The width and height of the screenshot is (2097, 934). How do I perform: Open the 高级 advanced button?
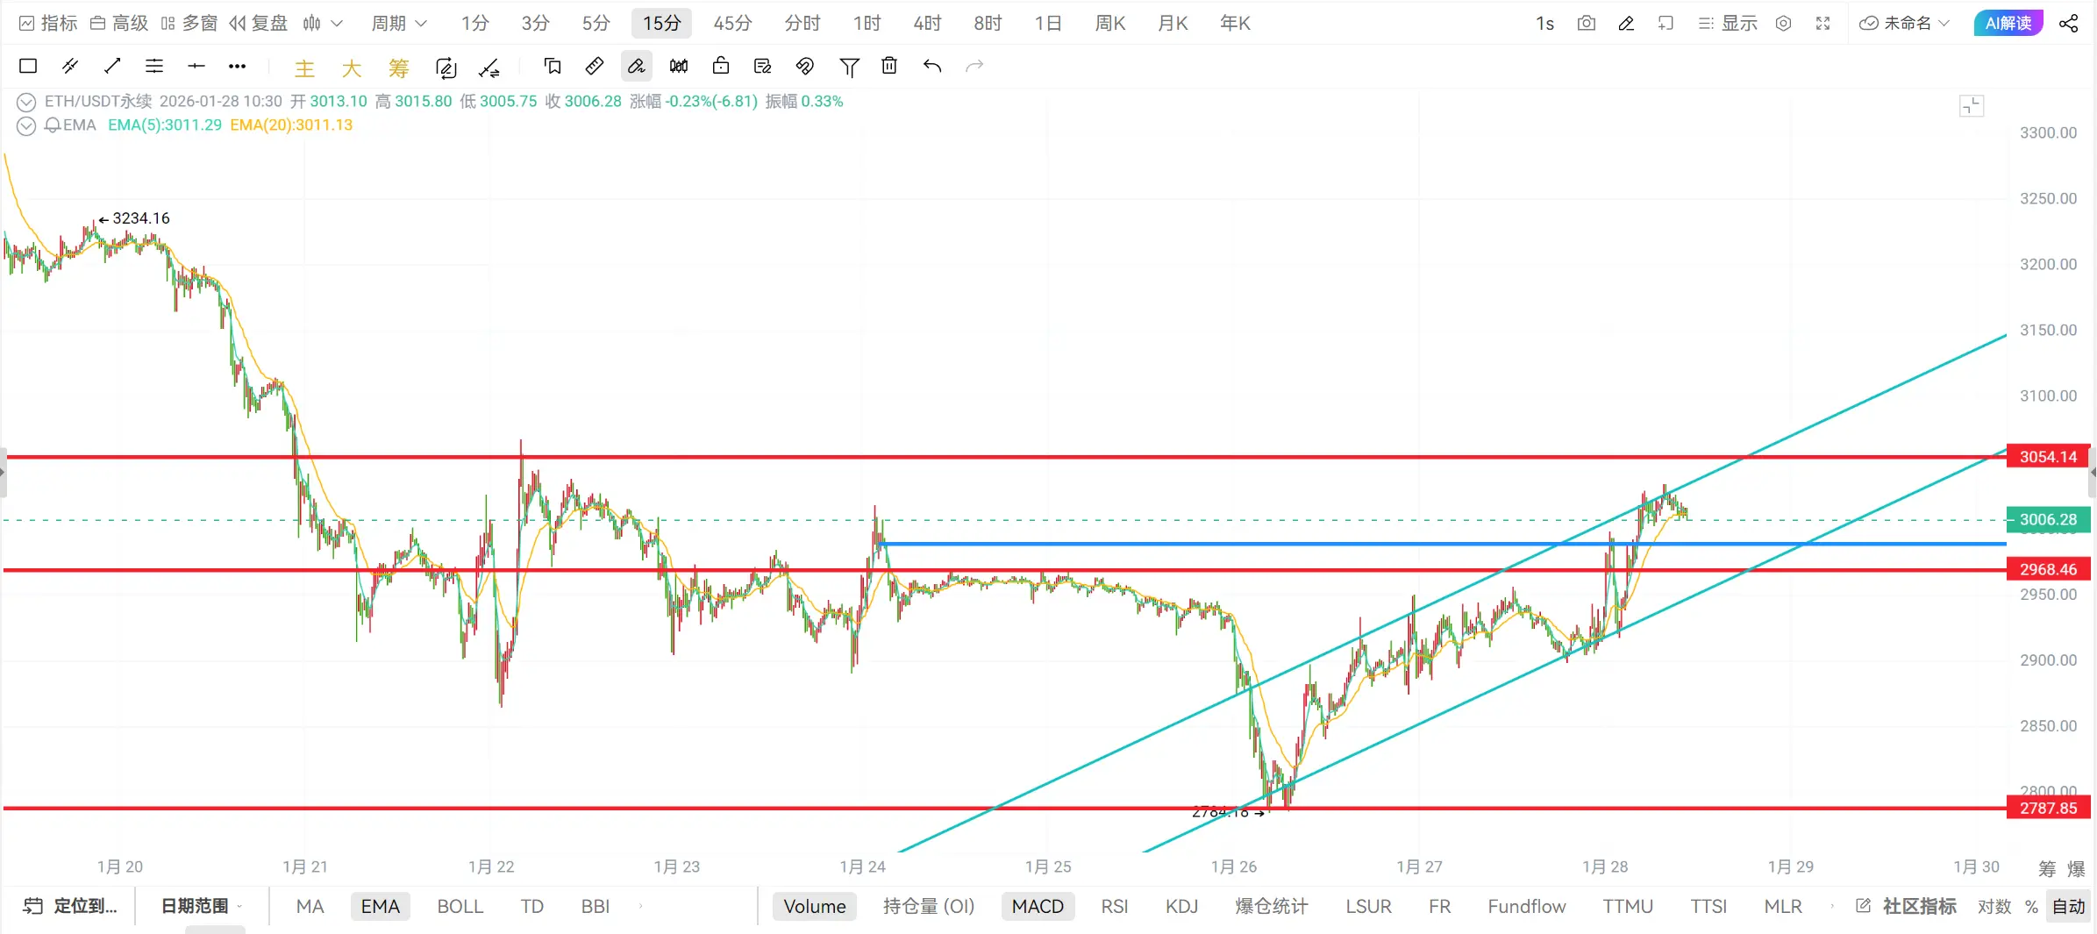119,23
